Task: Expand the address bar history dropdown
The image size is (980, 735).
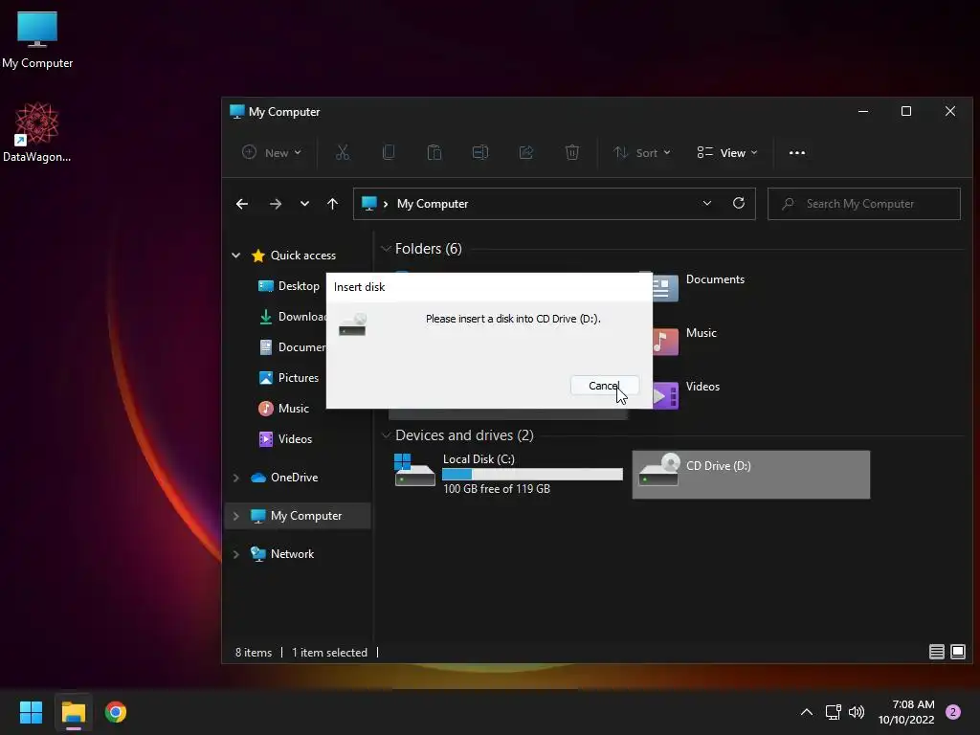Action: pos(707,203)
